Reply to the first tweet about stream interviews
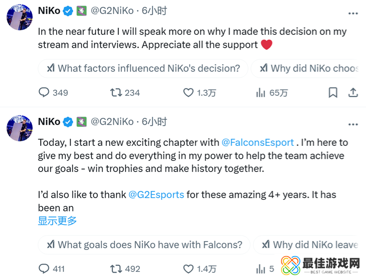The height and width of the screenshot is (277, 366). coord(44,93)
